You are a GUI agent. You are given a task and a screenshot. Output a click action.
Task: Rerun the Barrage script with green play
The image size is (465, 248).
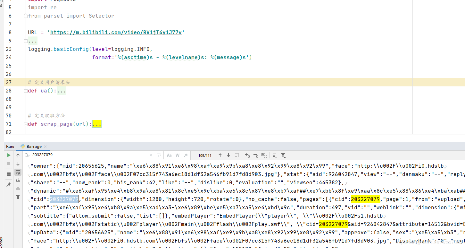click(9, 155)
